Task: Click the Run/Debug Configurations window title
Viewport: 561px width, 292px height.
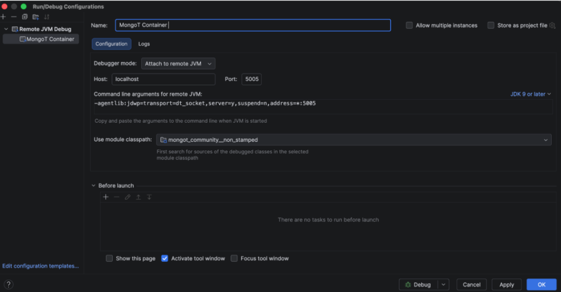Action: 68,7
